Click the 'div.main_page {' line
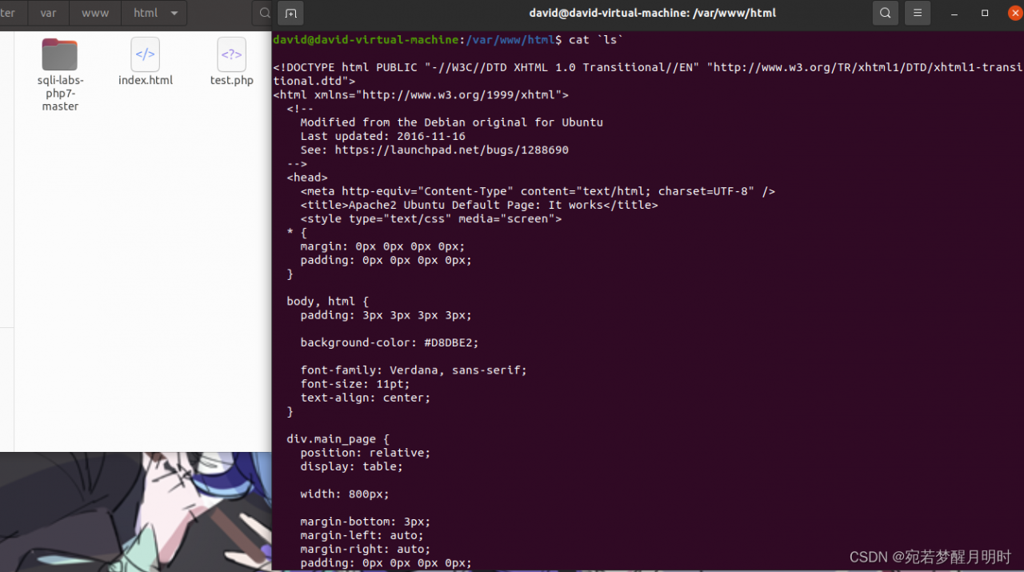Viewport: 1024px width, 572px height. (x=338, y=438)
